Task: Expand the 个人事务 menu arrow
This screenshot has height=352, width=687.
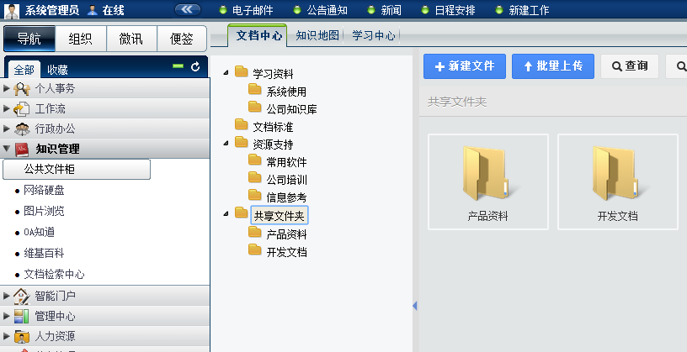Action: [x=6, y=89]
